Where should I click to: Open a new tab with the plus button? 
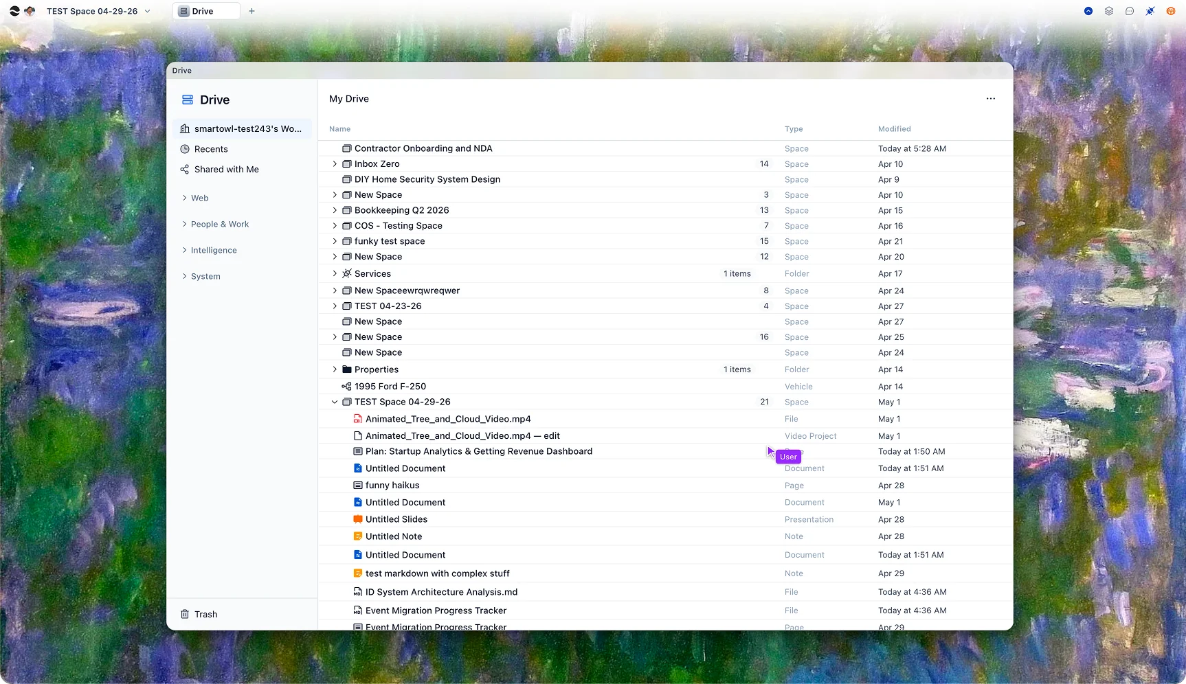pyautogui.click(x=252, y=11)
